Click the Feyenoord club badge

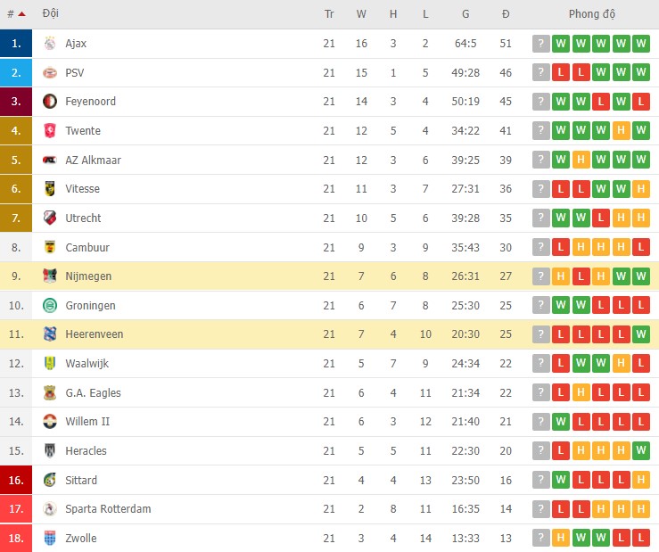(x=50, y=102)
